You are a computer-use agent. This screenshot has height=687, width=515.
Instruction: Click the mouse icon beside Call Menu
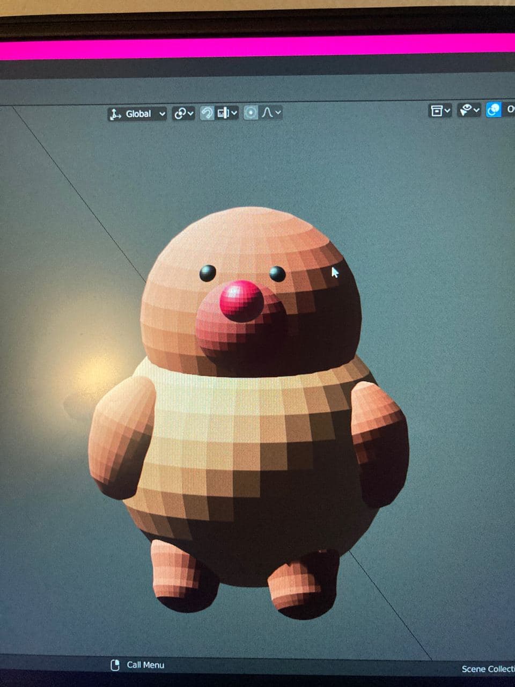click(115, 665)
